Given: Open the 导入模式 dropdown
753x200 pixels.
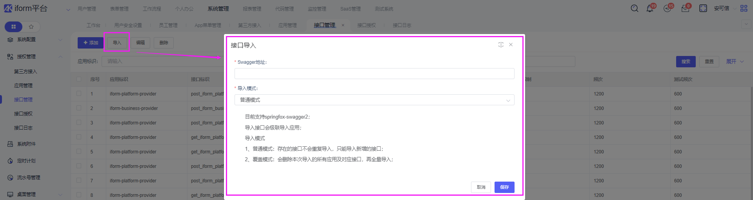Looking at the screenshot, I should pyautogui.click(x=374, y=100).
